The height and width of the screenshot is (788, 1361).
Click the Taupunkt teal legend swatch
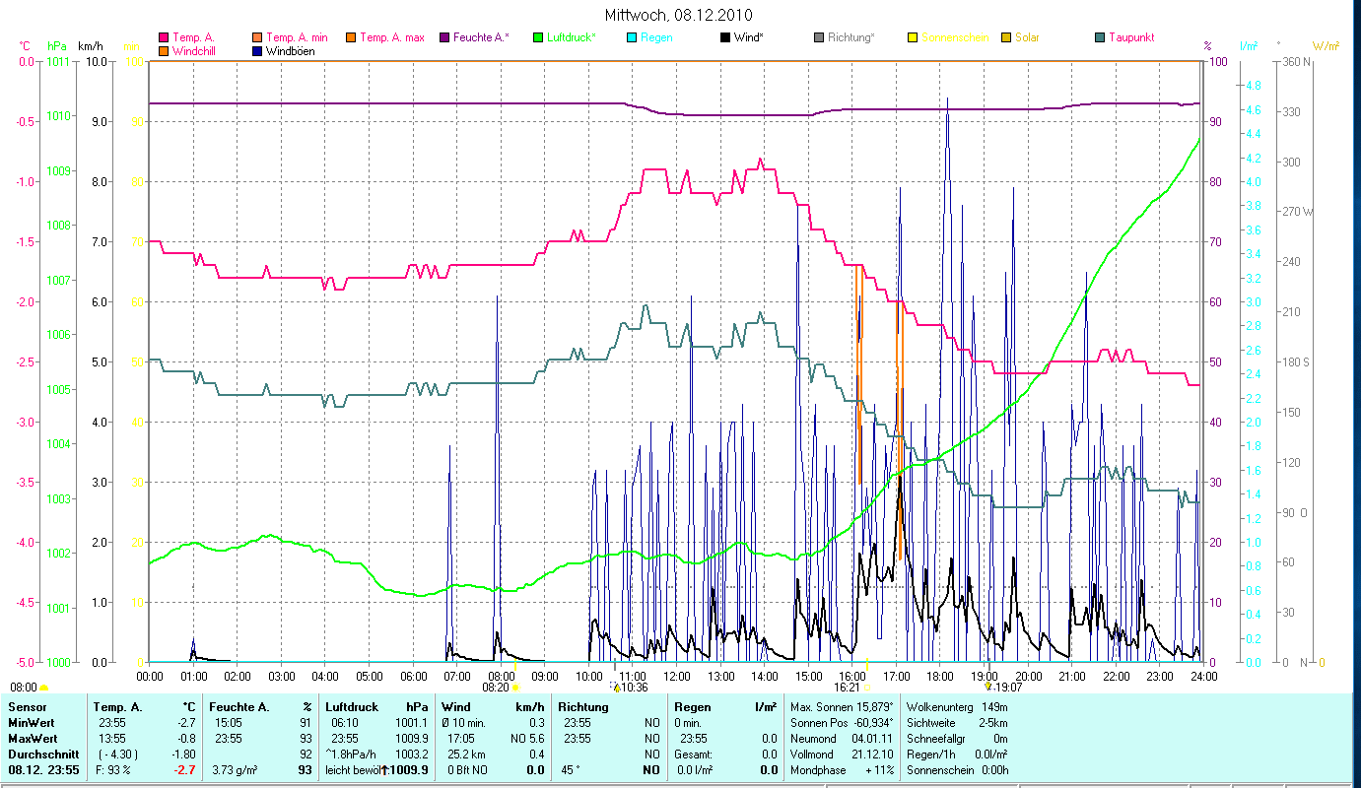(1100, 37)
